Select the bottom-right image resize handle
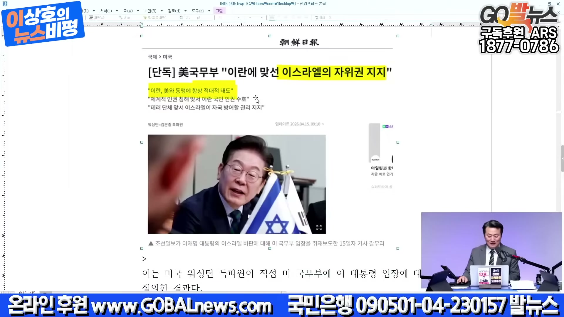This screenshot has width=564, height=317. point(398,248)
